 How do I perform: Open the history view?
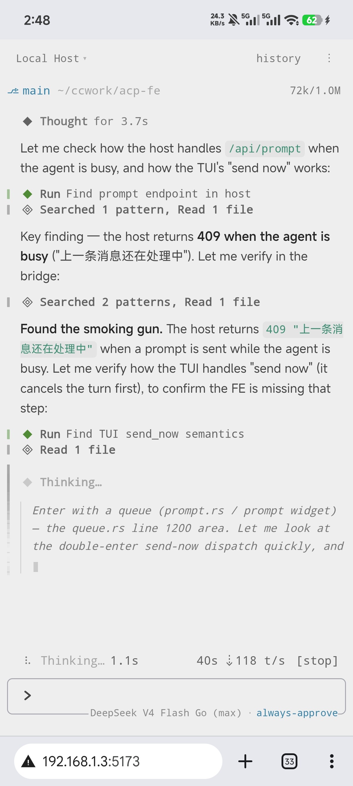[x=278, y=58]
